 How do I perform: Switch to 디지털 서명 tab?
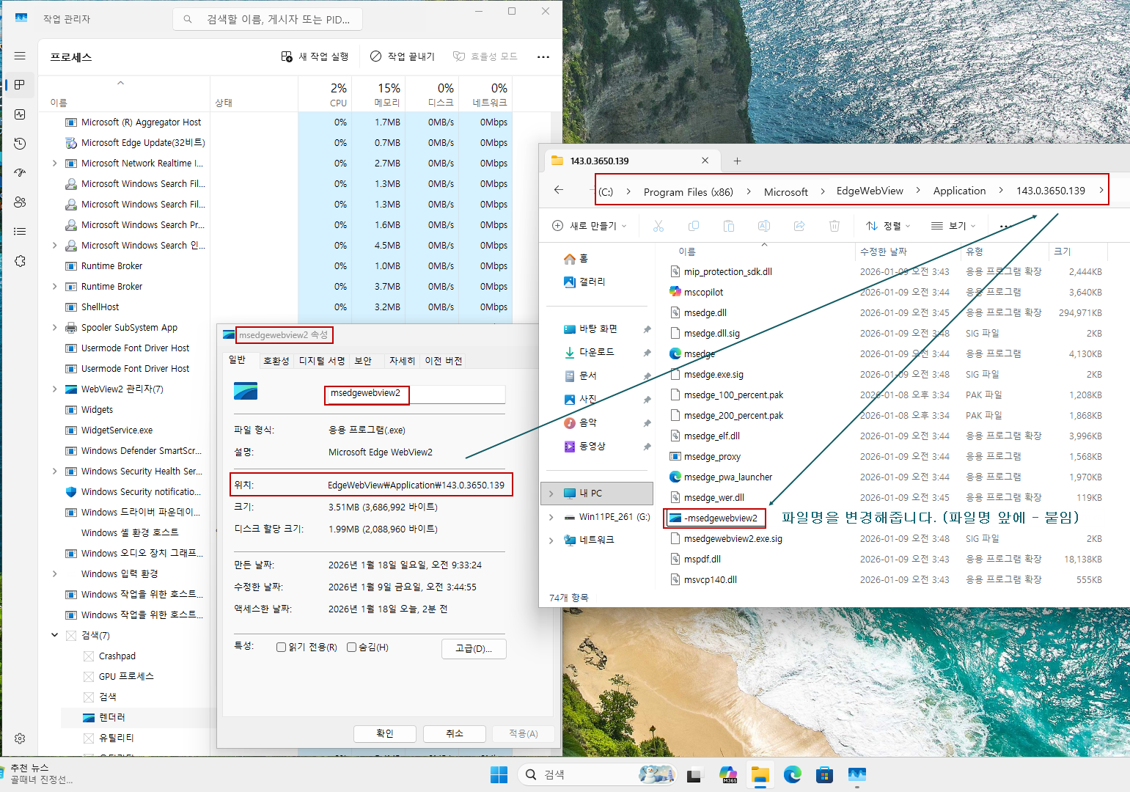click(x=322, y=361)
